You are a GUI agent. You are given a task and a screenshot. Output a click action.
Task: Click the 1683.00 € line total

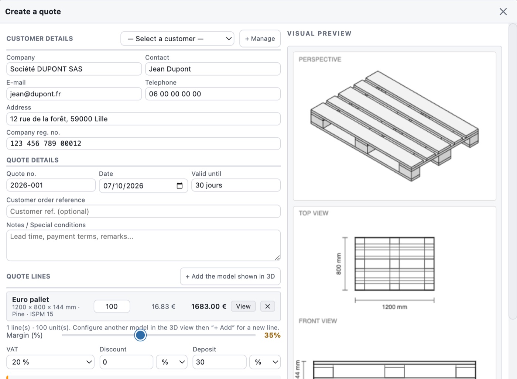coord(209,307)
